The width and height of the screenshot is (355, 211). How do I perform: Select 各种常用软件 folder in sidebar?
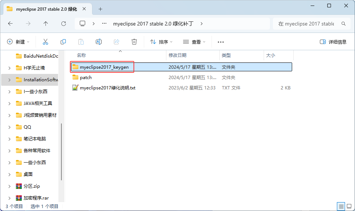click(x=37, y=151)
